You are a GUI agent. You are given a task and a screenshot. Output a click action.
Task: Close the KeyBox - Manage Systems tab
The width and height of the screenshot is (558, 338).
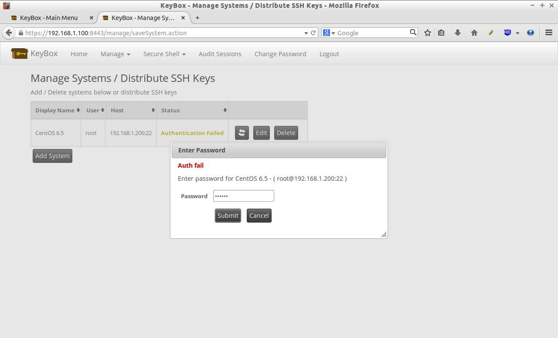(183, 18)
